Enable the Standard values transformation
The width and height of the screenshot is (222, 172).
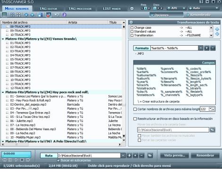point(132,32)
